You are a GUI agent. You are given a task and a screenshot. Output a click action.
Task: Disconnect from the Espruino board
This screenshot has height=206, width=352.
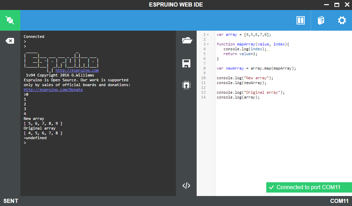10,20
